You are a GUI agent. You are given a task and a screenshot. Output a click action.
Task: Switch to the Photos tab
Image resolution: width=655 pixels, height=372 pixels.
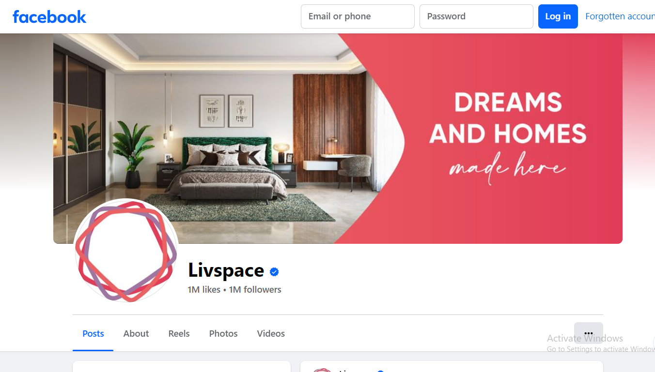click(x=223, y=333)
